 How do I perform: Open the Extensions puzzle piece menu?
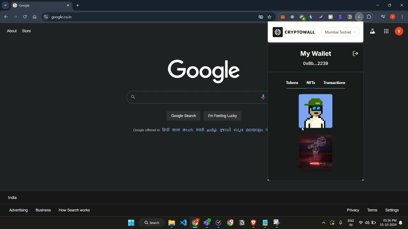tap(369, 17)
